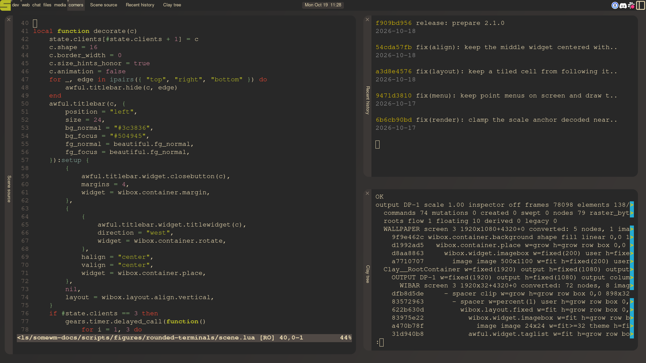The width and height of the screenshot is (646, 363).
Task: Click the vim status line file path
Action: 136,338
